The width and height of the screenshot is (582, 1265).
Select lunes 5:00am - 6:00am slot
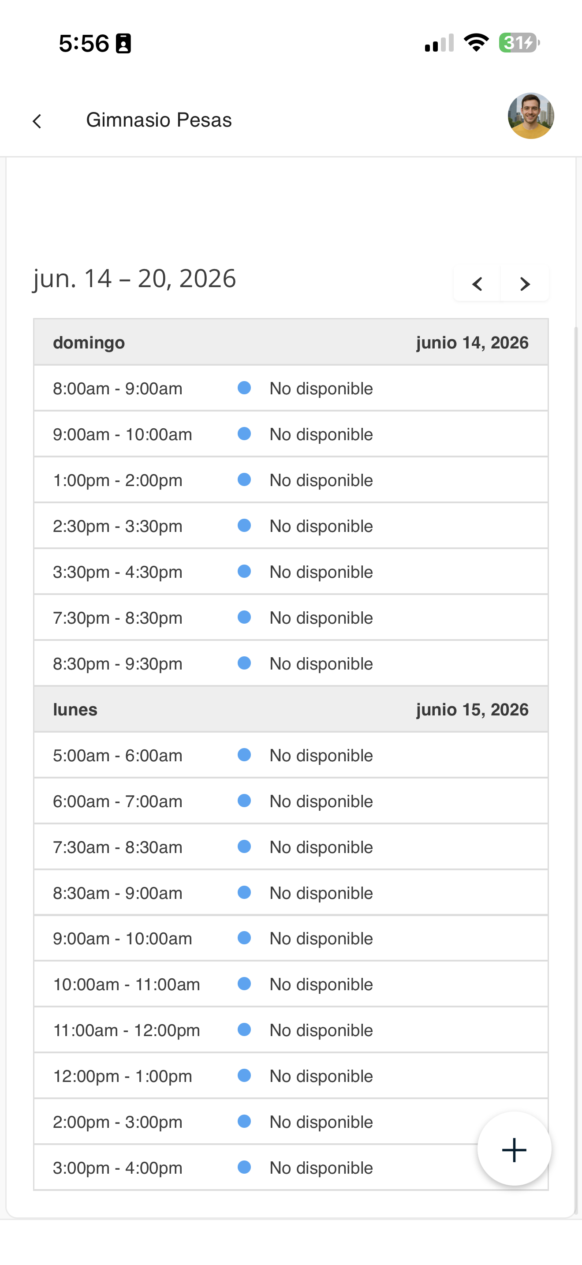(x=291, y=755)
